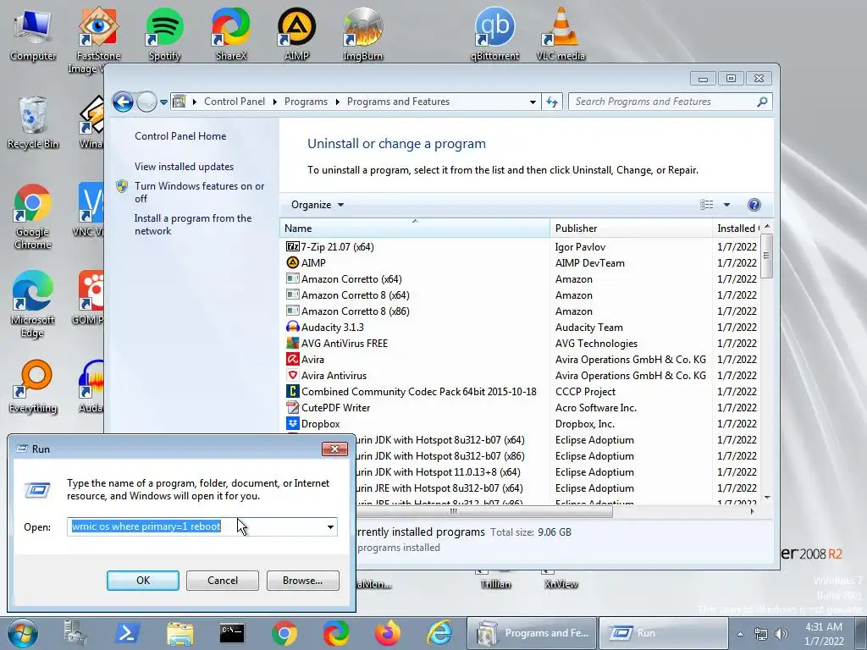Open the view options dropdown arrow
867x650 pixels.
tap(726, 205)
